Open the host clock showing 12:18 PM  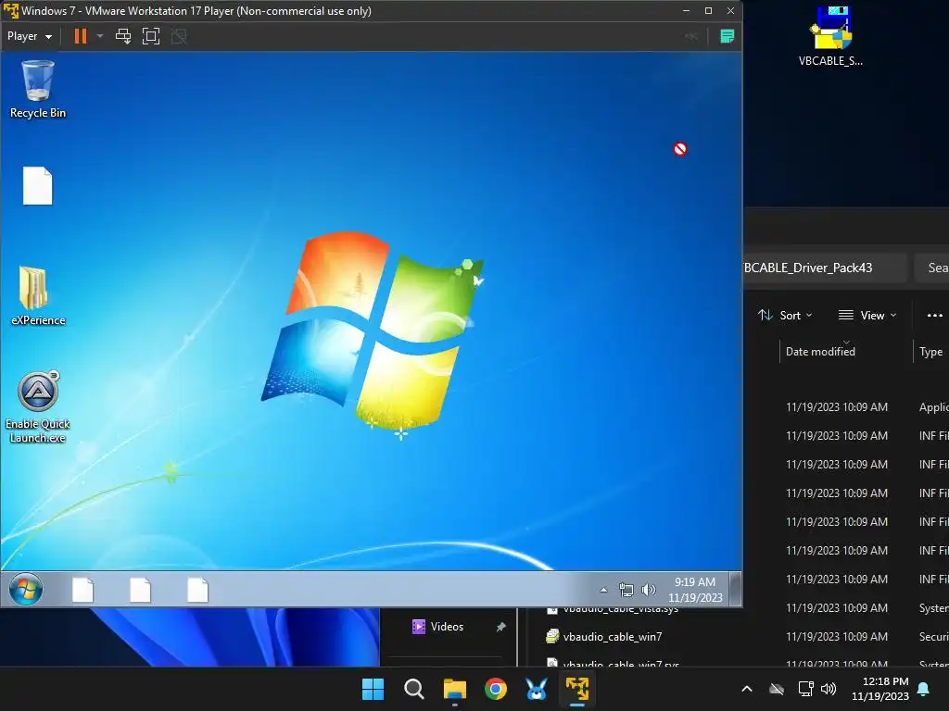(880, 689)
